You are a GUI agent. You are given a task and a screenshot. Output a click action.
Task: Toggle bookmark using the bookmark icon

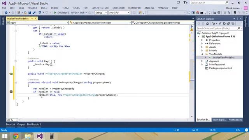(235, 12)
